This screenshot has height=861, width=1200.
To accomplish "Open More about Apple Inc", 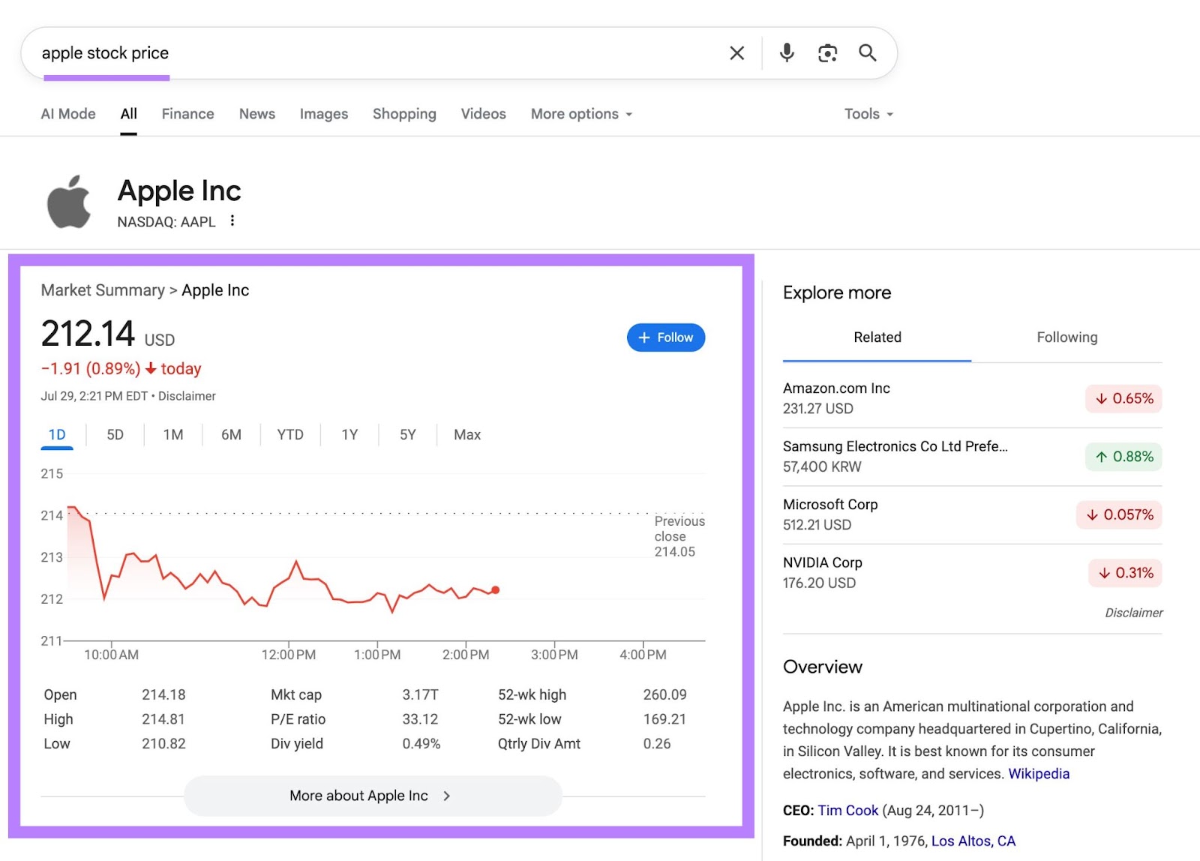I will 373,796.
